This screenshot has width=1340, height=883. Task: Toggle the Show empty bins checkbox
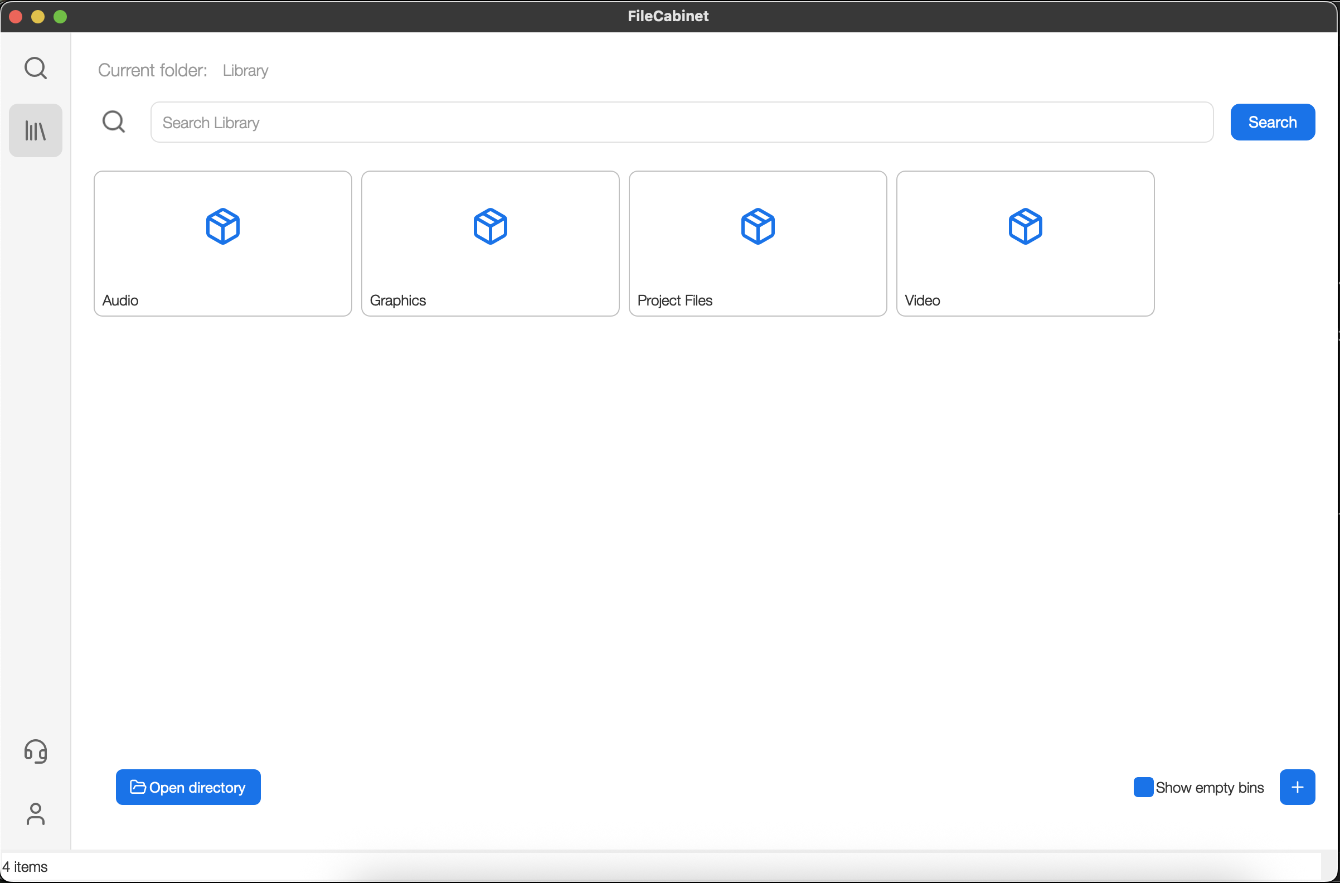point(1143,787)
